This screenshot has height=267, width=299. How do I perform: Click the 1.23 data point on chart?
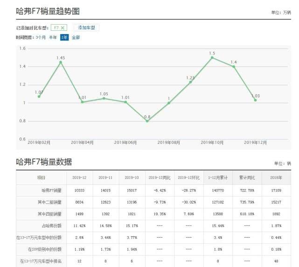pos(190,82)
